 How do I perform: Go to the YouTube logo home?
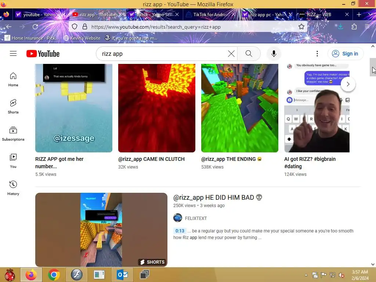point(43,54)
